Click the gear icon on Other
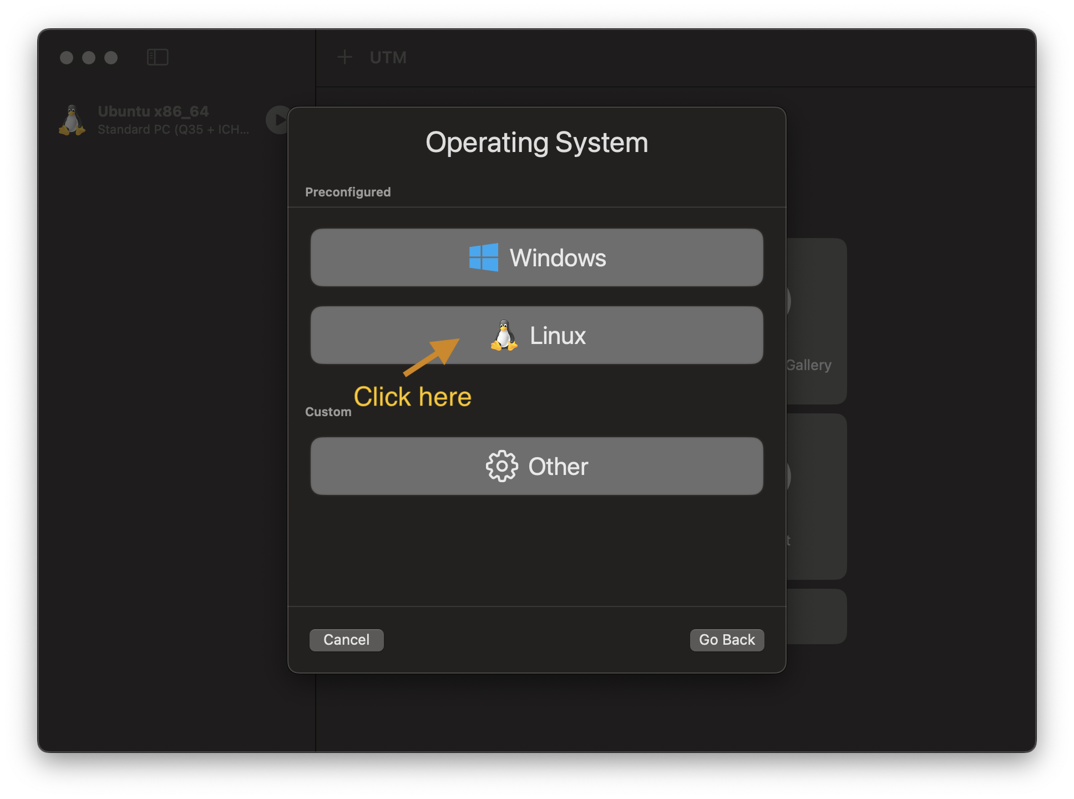Viewport: 1074px width, 799px height. click(x=501, y=466)
